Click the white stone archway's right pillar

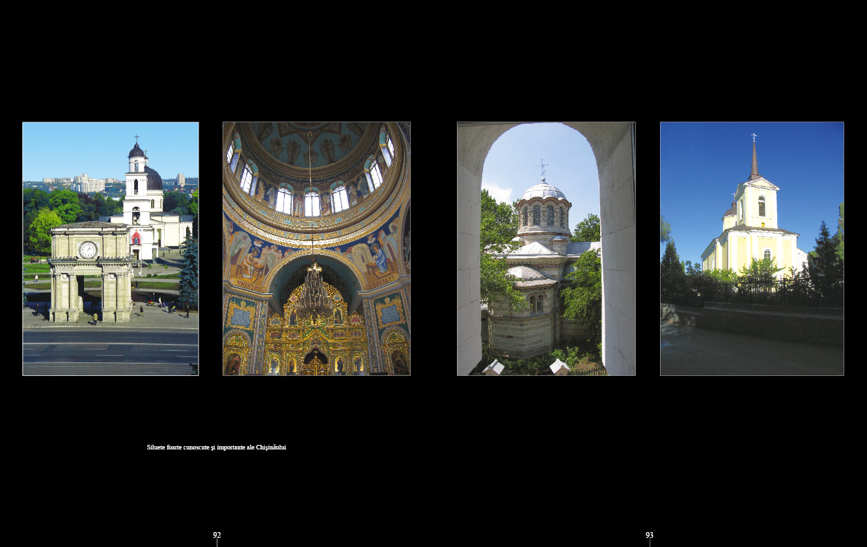tap(617, 260)
